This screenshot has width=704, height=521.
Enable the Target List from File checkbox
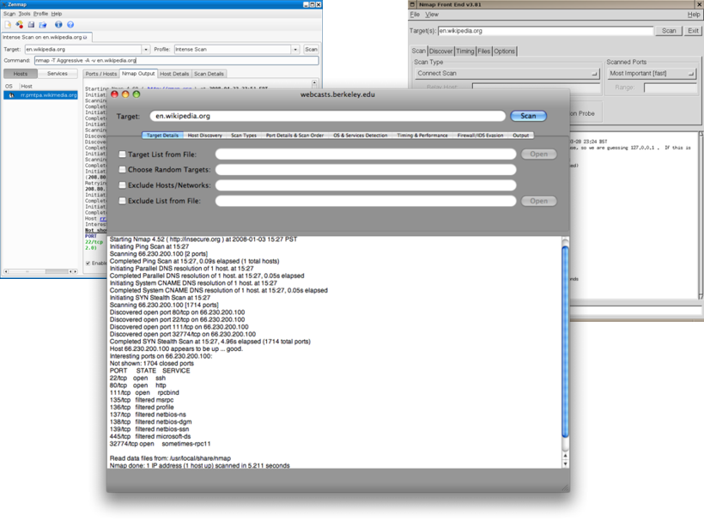[x=122, y=154]
